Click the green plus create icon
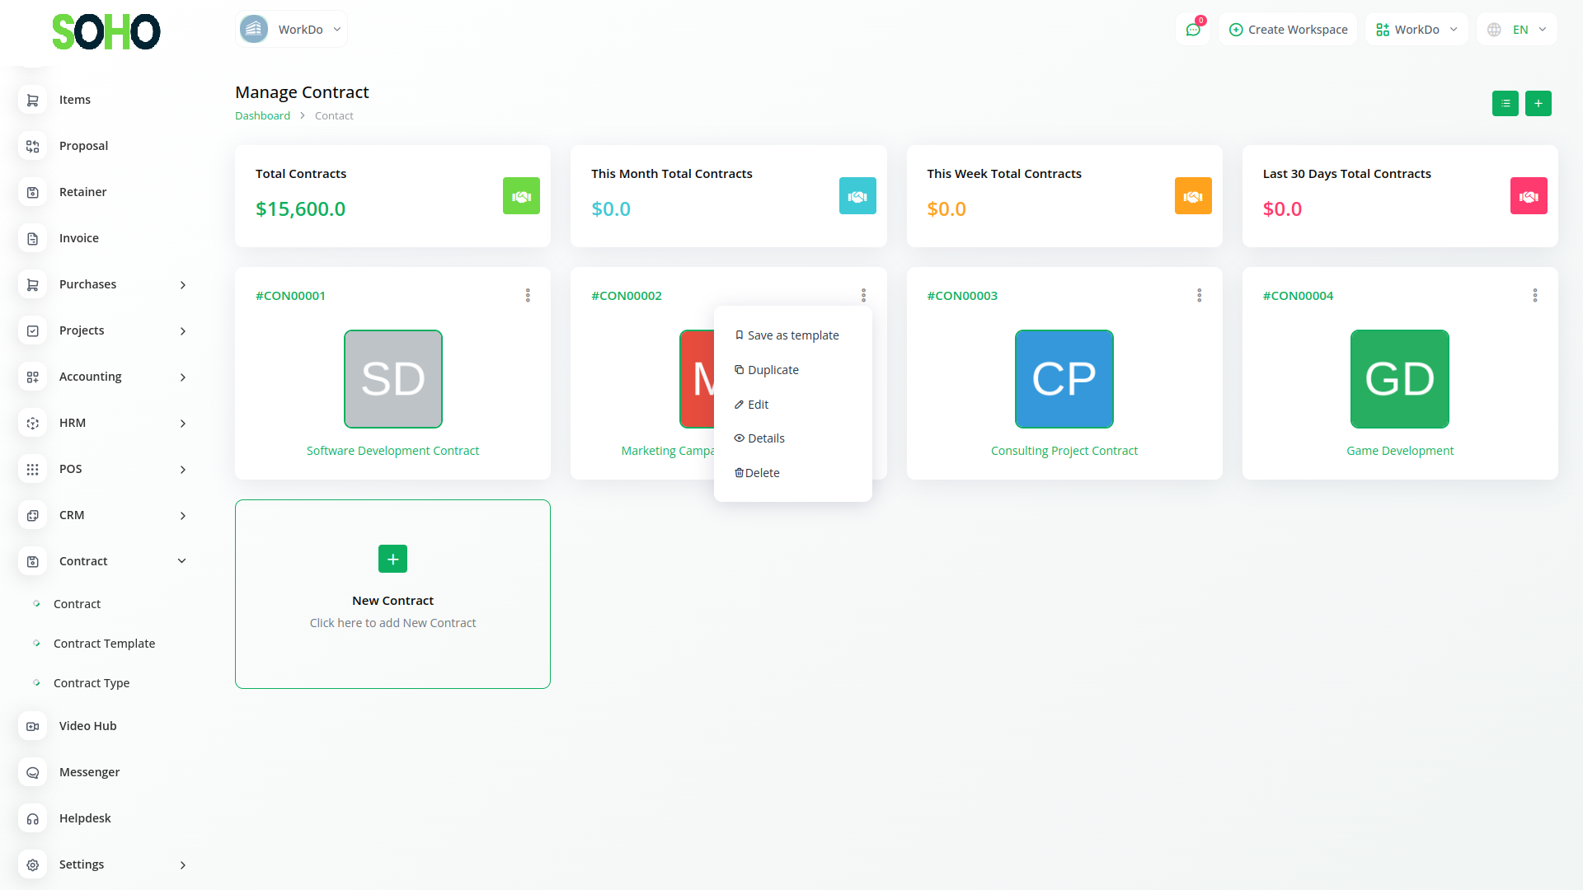Viewport: 1583px width, 890px height. pos(1538,104)
